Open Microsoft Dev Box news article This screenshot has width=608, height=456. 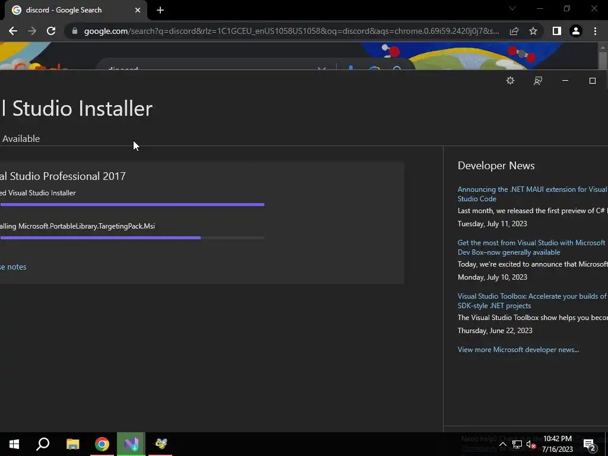point(531,248)
